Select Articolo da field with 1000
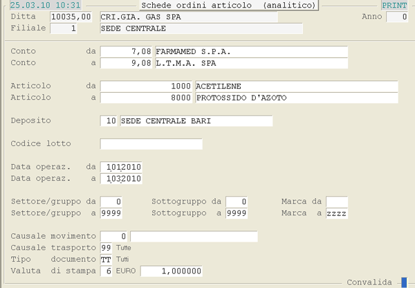Screen dimensions: 415x288 [x=147, y=86]
